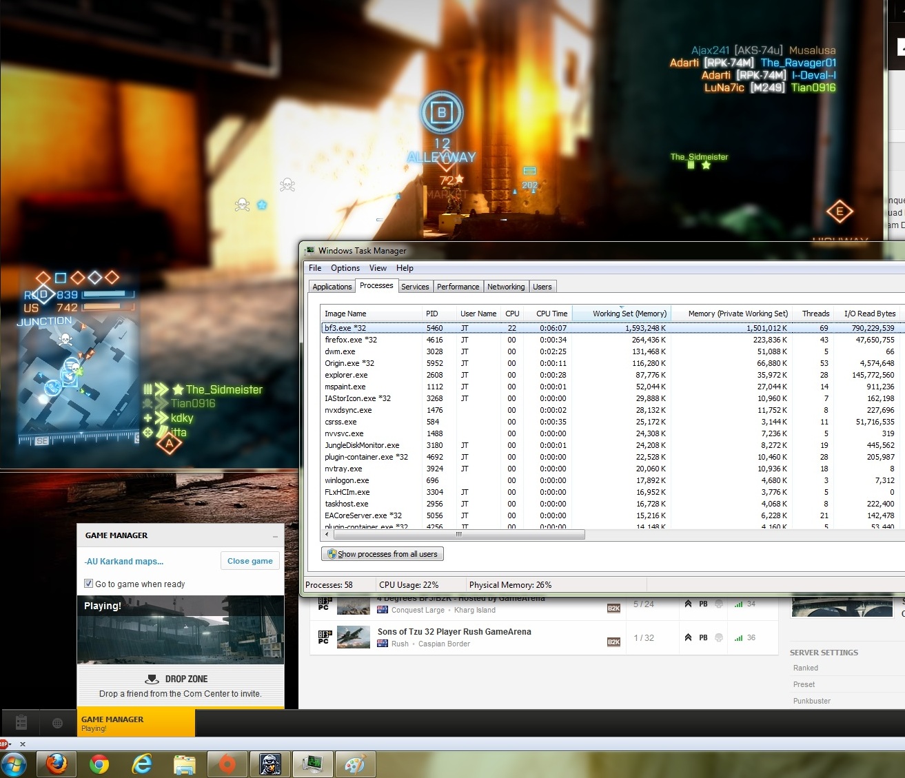Sort by the Image Name column header
905x778 pixels.
(x=372, y=314)
